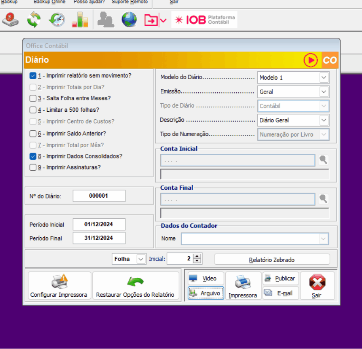
Task: Open the Modelo do Diário dropdown
Action: [323, 78]
